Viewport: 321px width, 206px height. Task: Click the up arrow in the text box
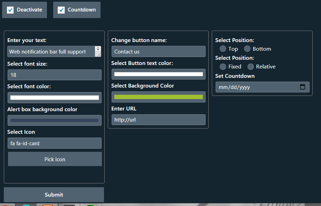point(98,48)
